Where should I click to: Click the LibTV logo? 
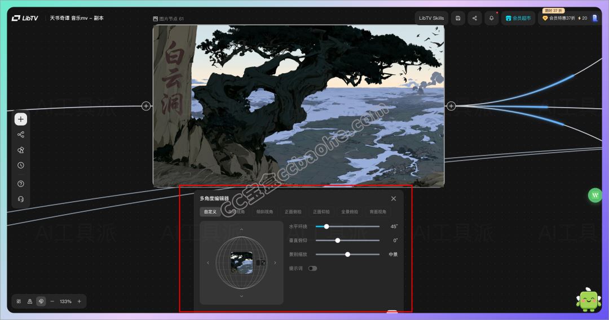(25, 18)
